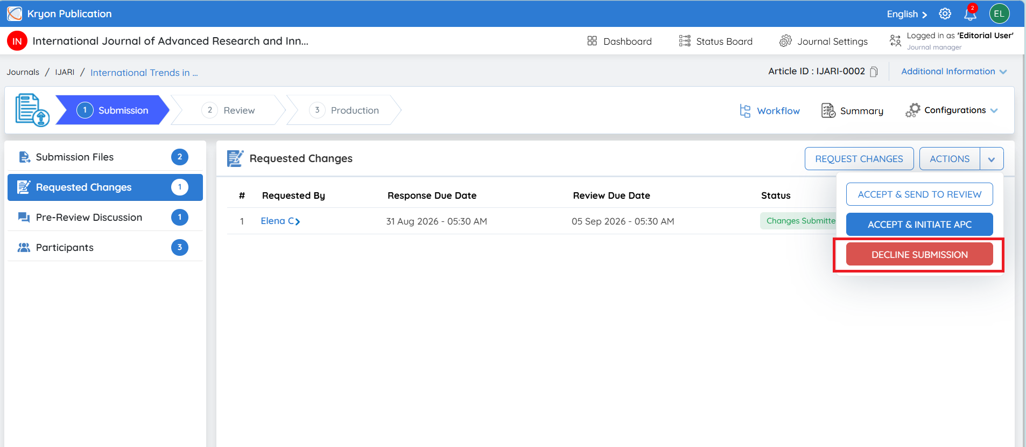Click the Changes Submitted status badge
Viewport: 1026px width, 447px height.
(798, 221)
